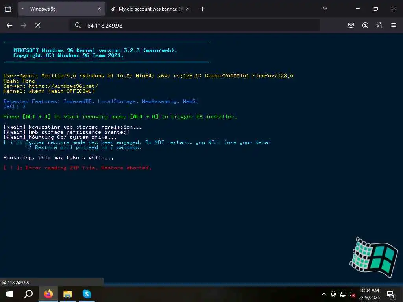Stop loading the page
403x302 pixels.
coord(38,25)
